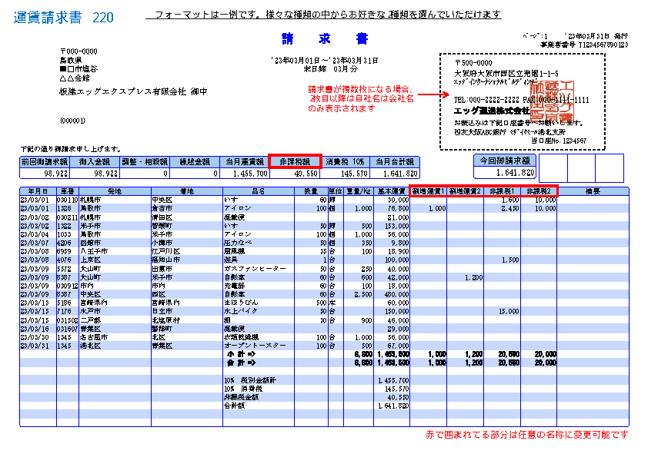Select the TEL:000-2222-2222 phone line
The width and height of the screenshot is (648, 457).
pos(486,100)
